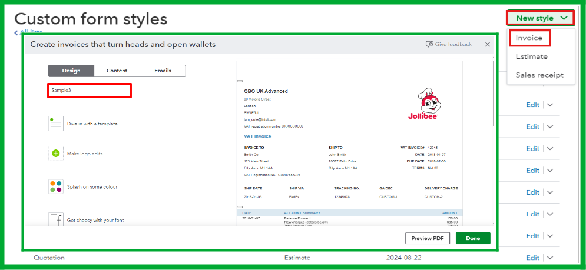
Task: Click the ACCOUNT SUMMARY column header
Action: (x=302, y=212)
